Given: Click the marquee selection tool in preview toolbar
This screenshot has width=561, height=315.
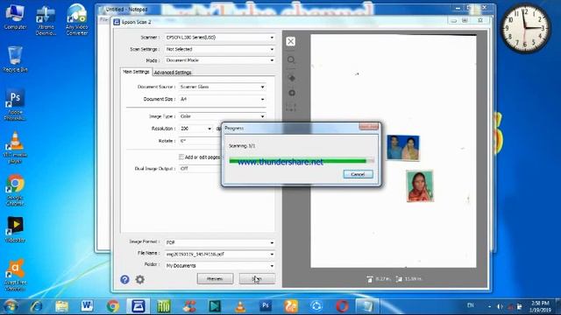Looking at the screenshot, I should click(x=291, y=107).
